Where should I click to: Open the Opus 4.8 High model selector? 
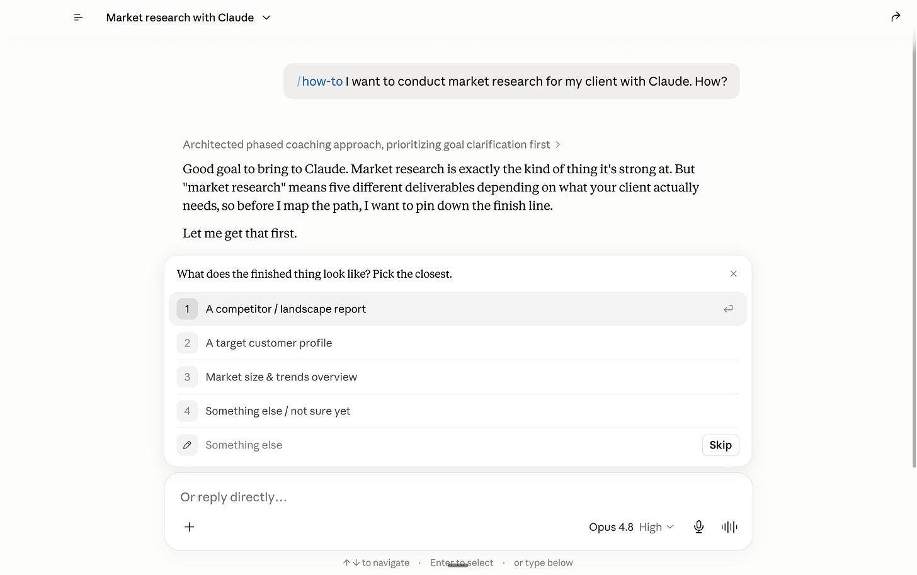[x=631, y=527]
